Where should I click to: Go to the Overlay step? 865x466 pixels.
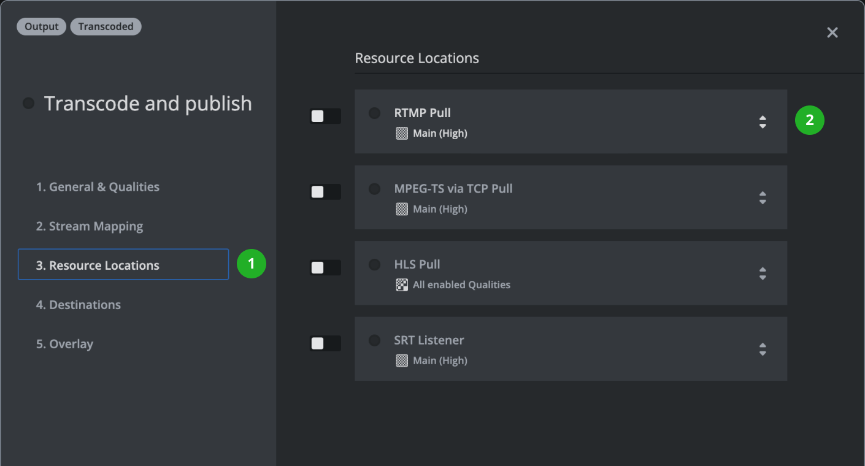tap(64, 344)
